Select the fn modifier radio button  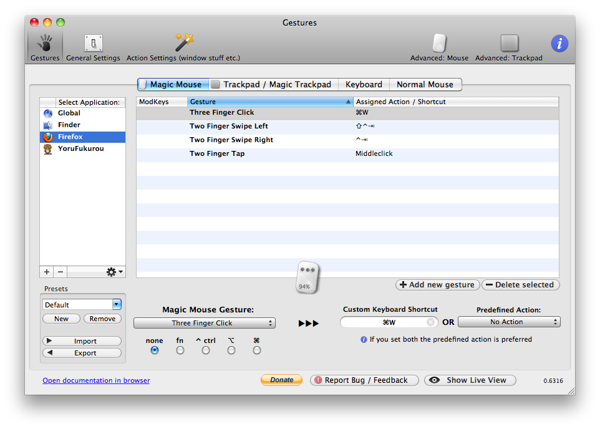[180, 350]
